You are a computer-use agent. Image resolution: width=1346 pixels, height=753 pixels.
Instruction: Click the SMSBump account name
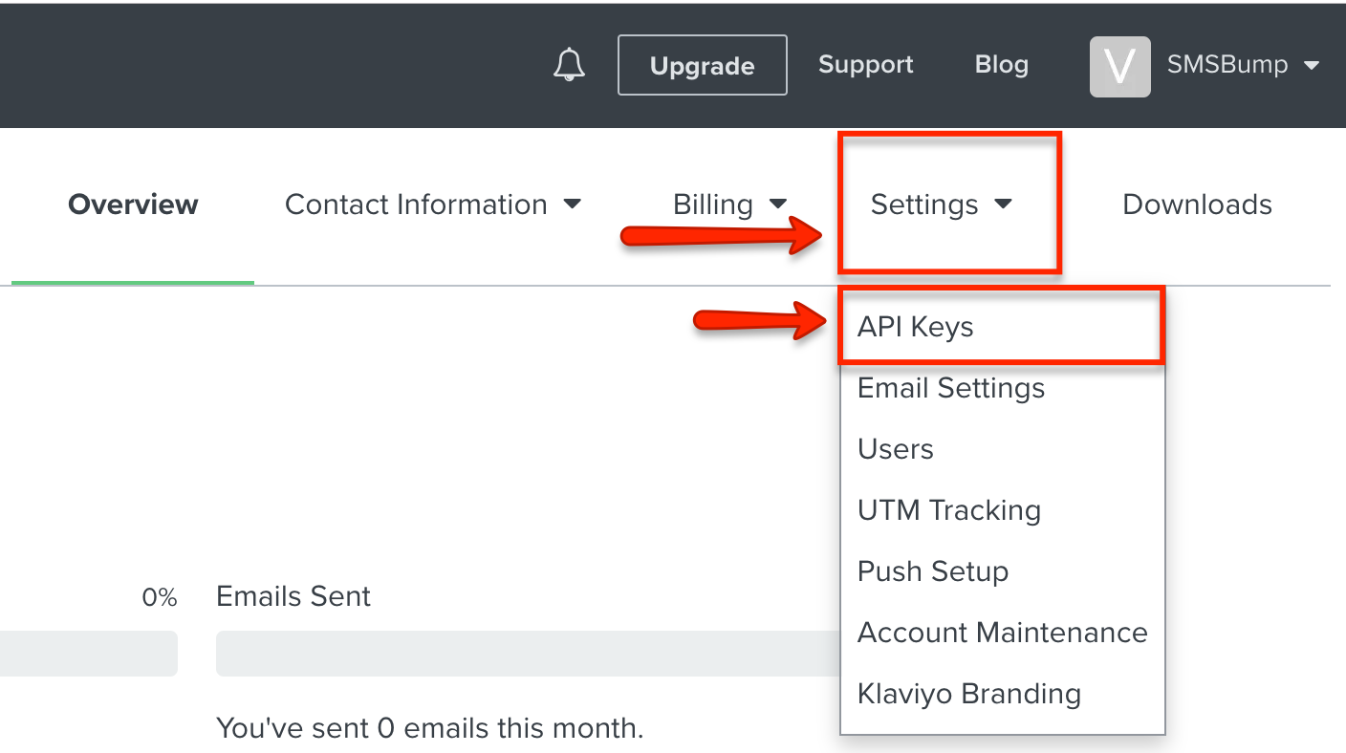(x=1227, y=65)
